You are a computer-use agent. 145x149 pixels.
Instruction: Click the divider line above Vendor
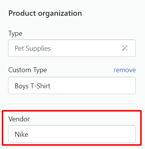(72, 104)
